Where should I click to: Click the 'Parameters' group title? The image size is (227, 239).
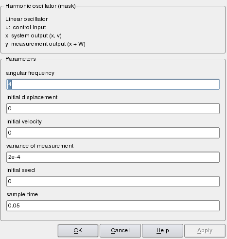tap(20, 59)
